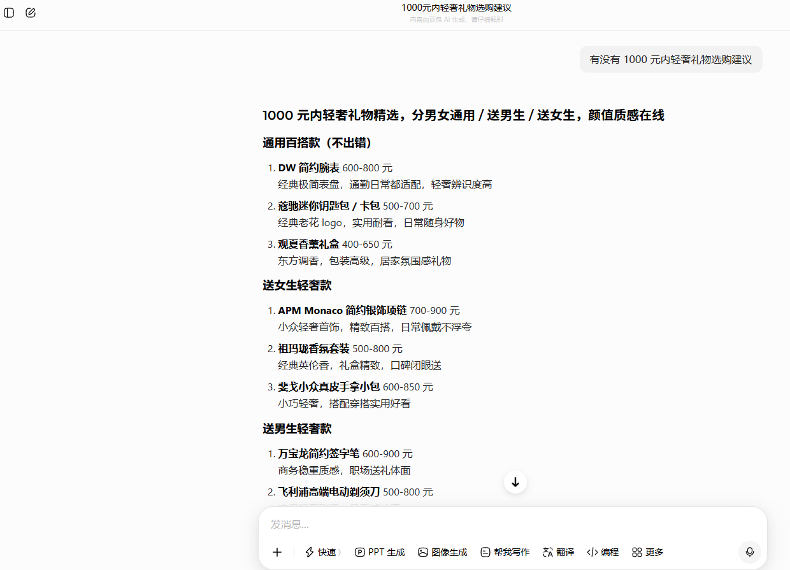
Task: Focus the 发消息 message input
Action: 513,525
